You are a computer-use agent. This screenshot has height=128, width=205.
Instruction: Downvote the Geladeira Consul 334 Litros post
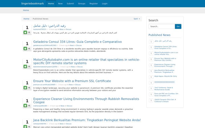click(29, 49)
